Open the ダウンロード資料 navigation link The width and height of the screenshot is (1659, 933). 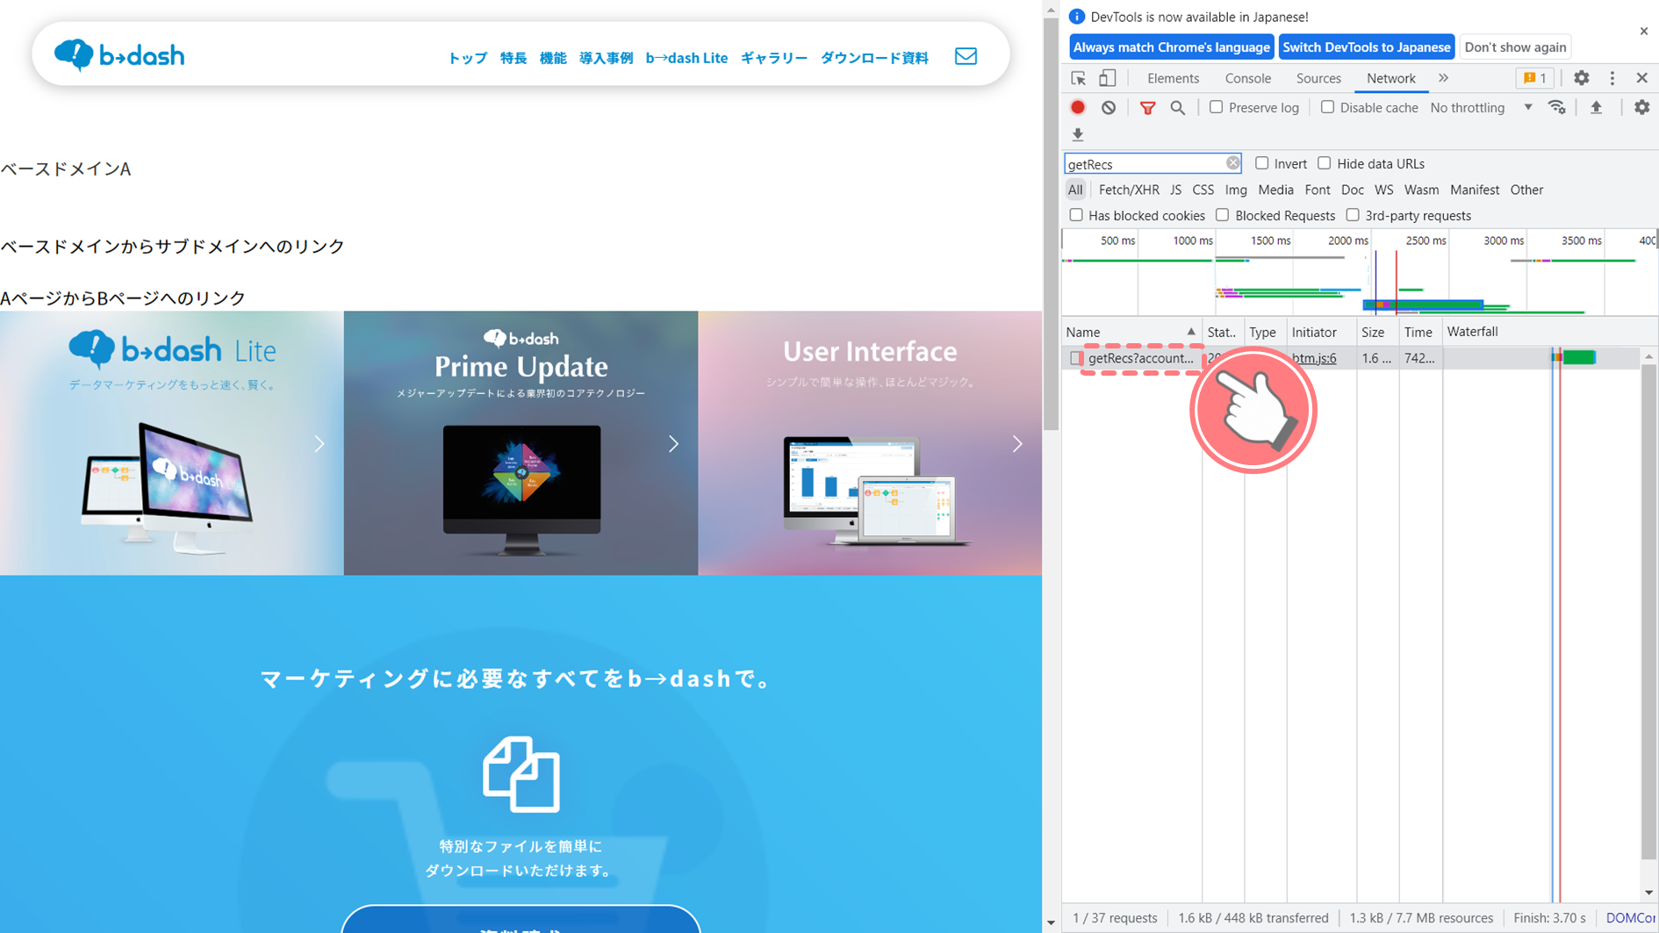point(873,58)
